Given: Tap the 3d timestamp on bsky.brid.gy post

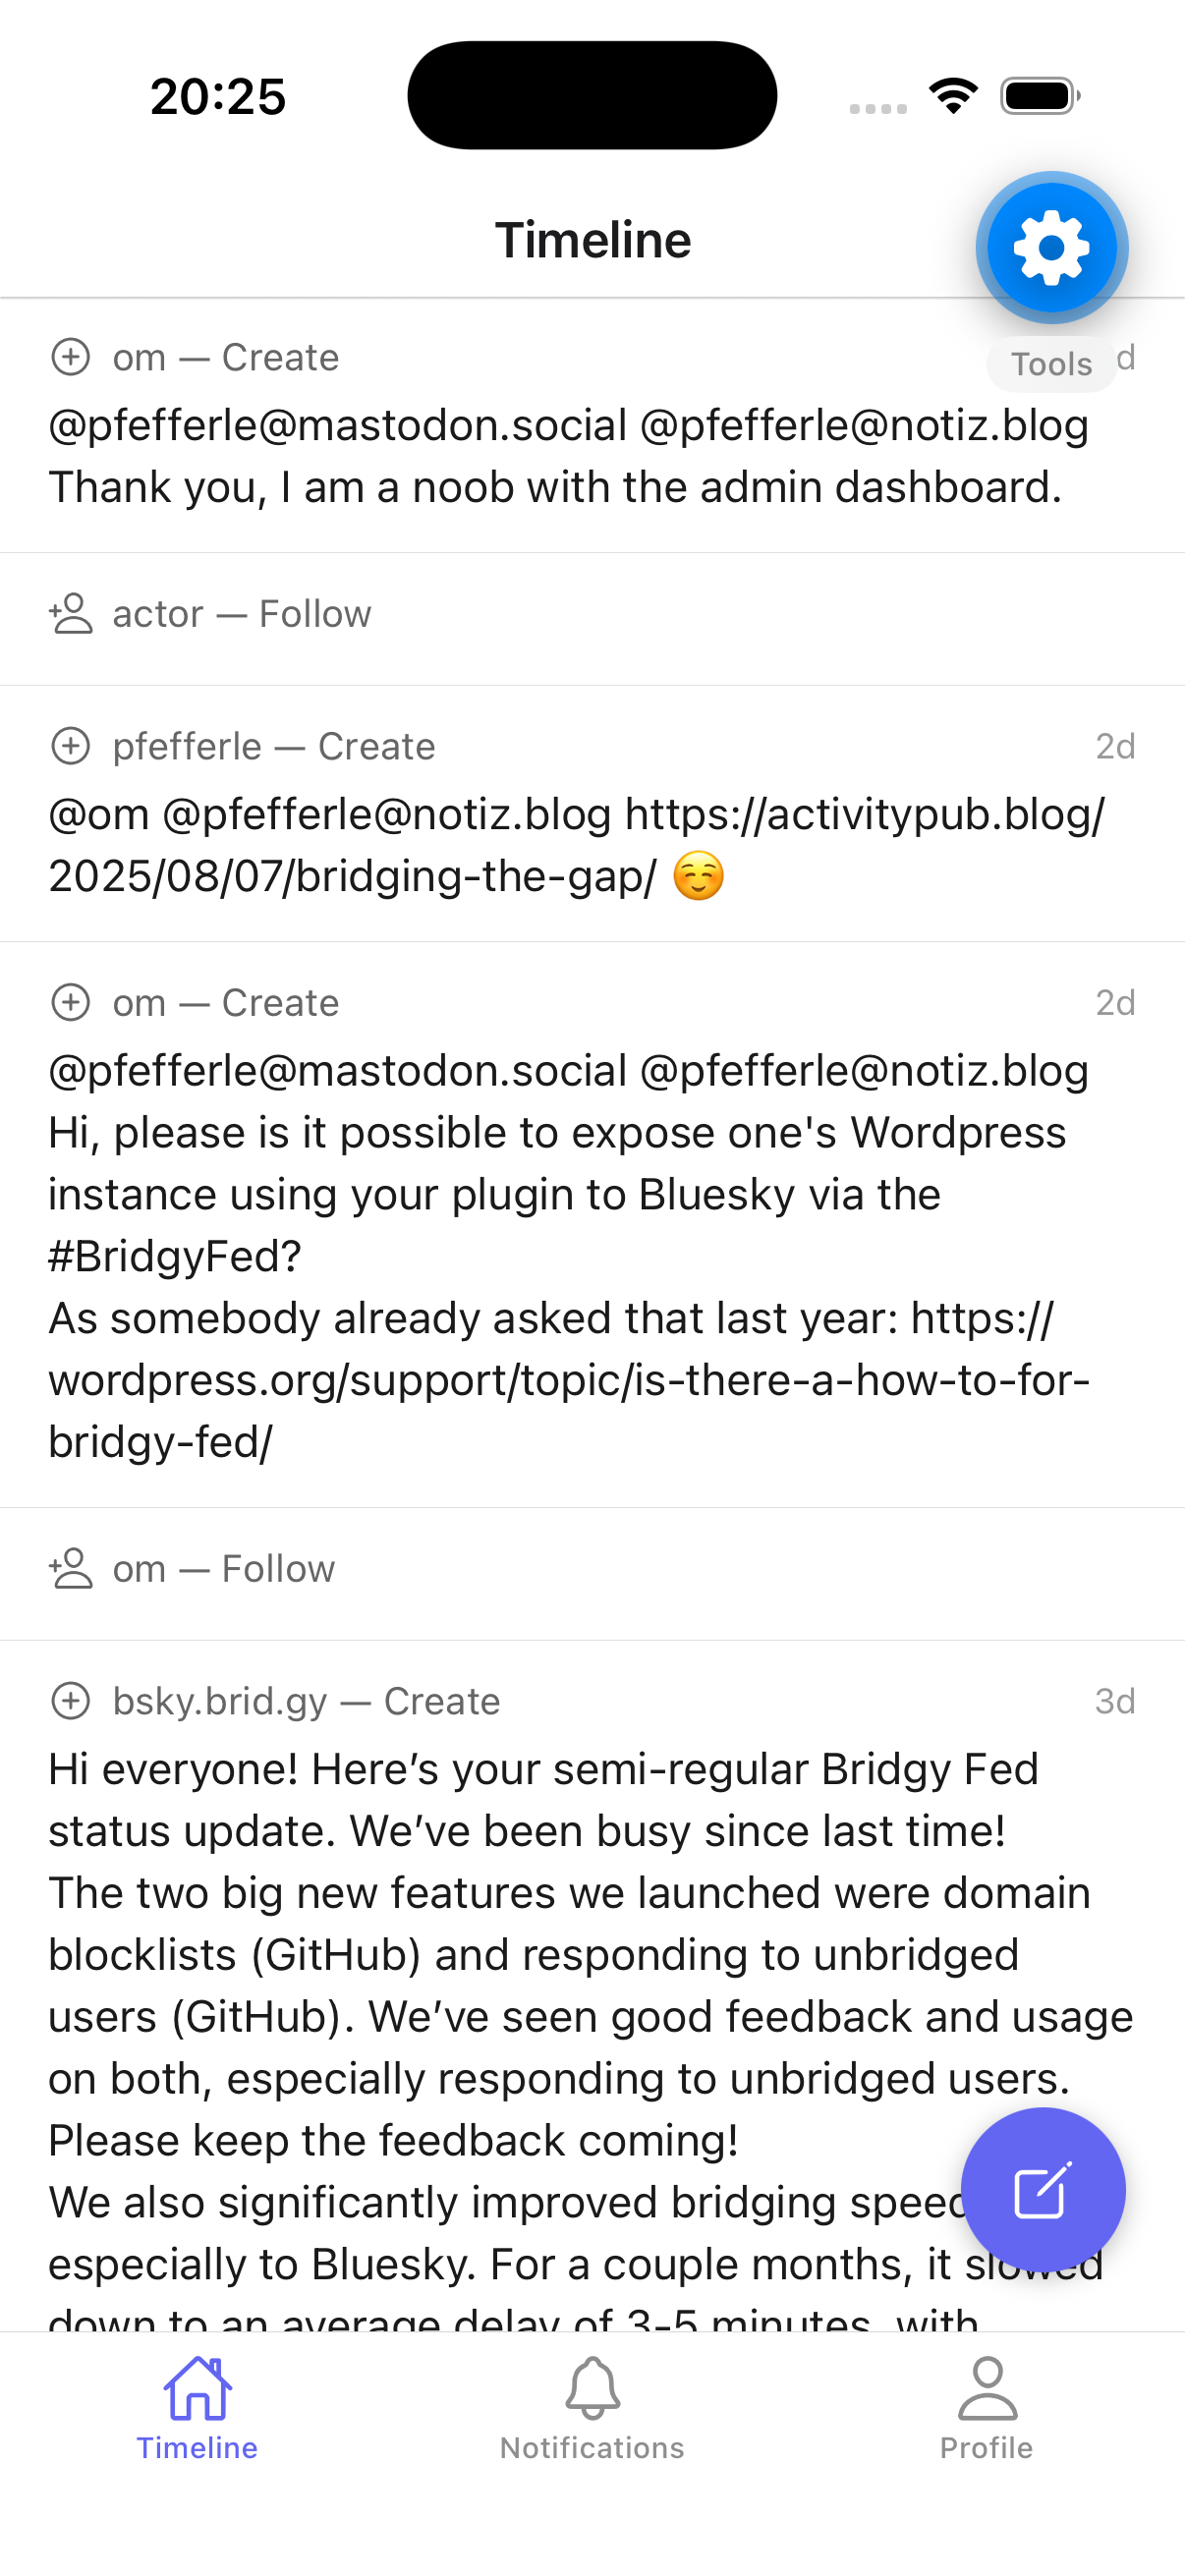Looking at the screenshot, I should pyautogui.click(x=1114, y=1701).
